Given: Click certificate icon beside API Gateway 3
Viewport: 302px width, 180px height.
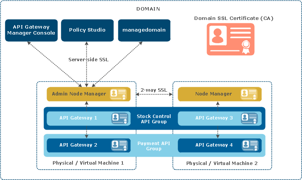Looking at the screenshot, I should tap(249, 118).
